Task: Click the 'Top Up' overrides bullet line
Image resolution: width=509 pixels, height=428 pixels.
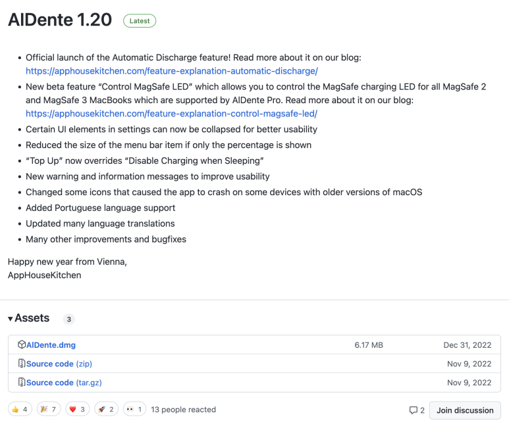Action: click(144, 161)
